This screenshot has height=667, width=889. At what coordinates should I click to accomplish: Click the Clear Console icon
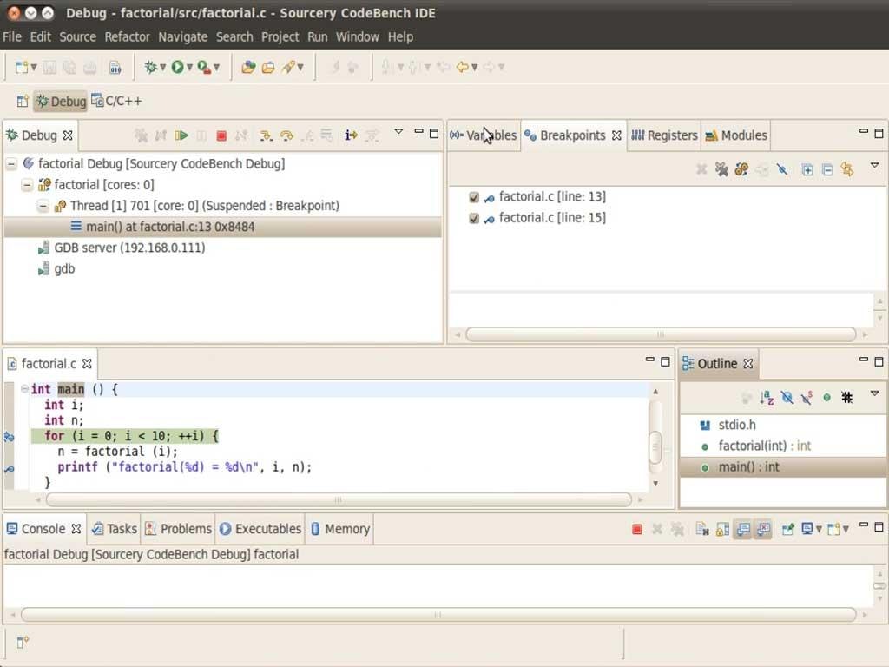pyautogui.click(x=702, y=529)
